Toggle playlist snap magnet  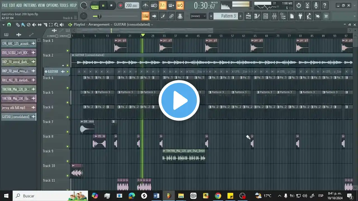click(x=9, y=25)
